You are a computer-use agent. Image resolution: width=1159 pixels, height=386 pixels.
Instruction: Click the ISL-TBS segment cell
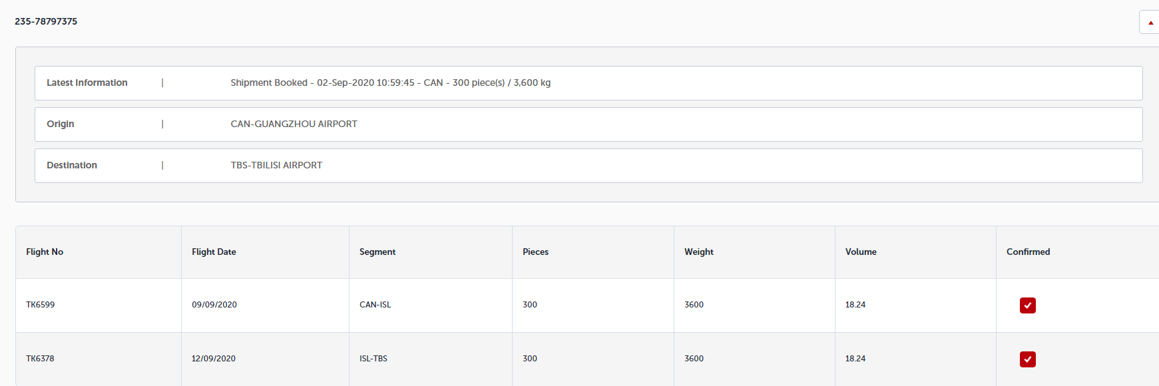[x=373, y=359]
